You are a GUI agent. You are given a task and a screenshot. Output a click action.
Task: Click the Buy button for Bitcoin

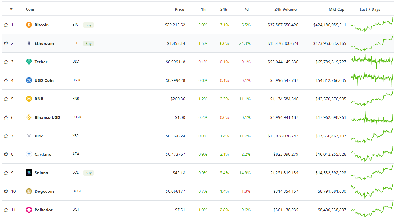[88, 25]
